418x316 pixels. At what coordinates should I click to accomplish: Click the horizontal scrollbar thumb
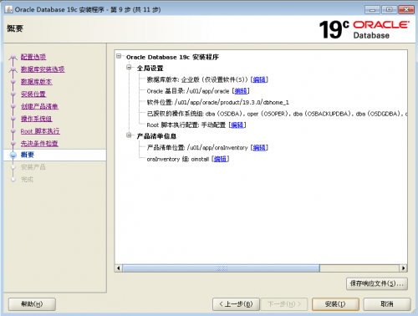pos(221,268)
